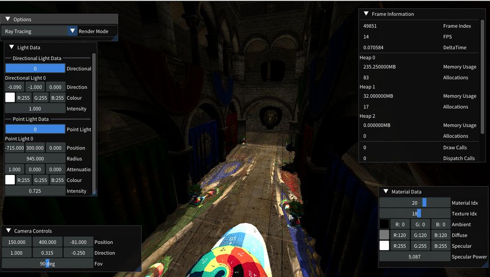Click the Heap 2 memory usage 0.000000MB
Screen dimensions: 490x277
(x=377, y=125)
